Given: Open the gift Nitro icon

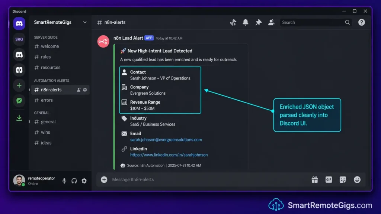Looking at the screenshot, I should (315, 179).
